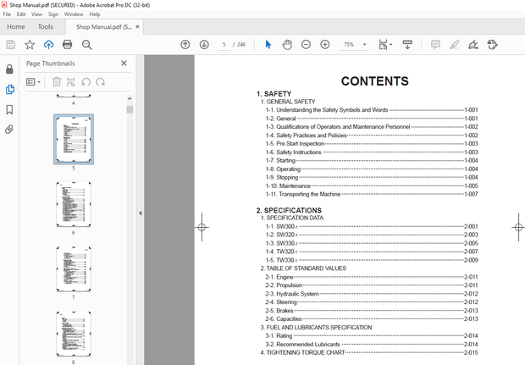Open the Window menu
This screenshot has height=365, width=525.
coord(74,14)
